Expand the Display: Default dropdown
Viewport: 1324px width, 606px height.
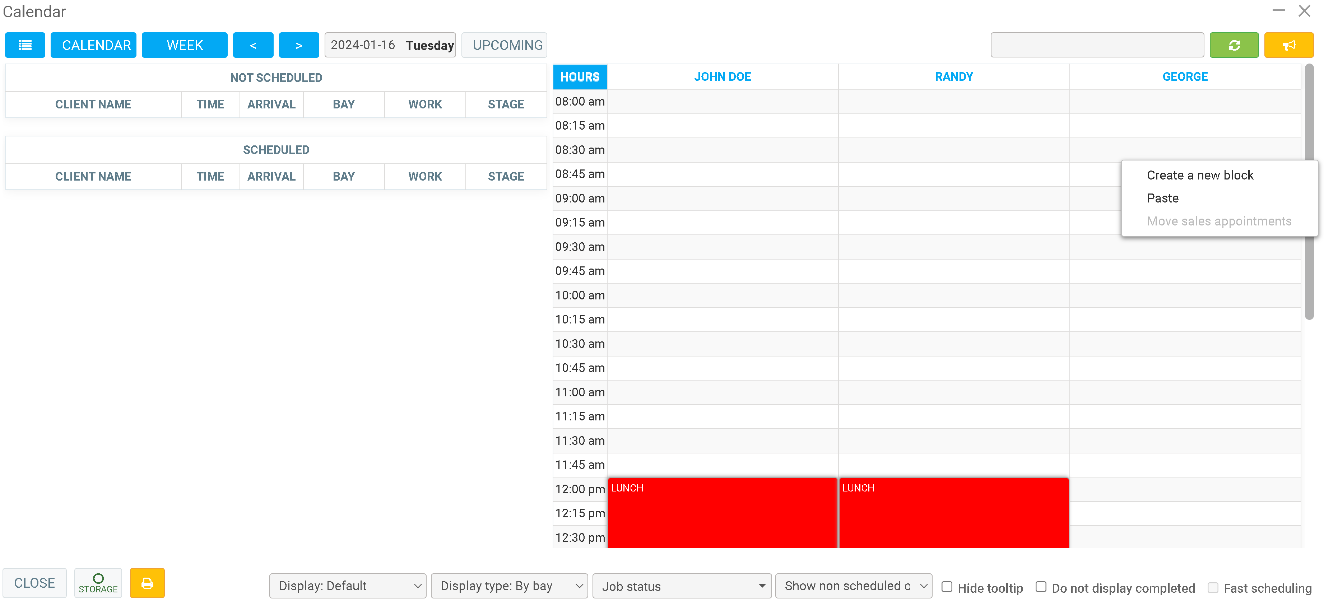(348, 586)
